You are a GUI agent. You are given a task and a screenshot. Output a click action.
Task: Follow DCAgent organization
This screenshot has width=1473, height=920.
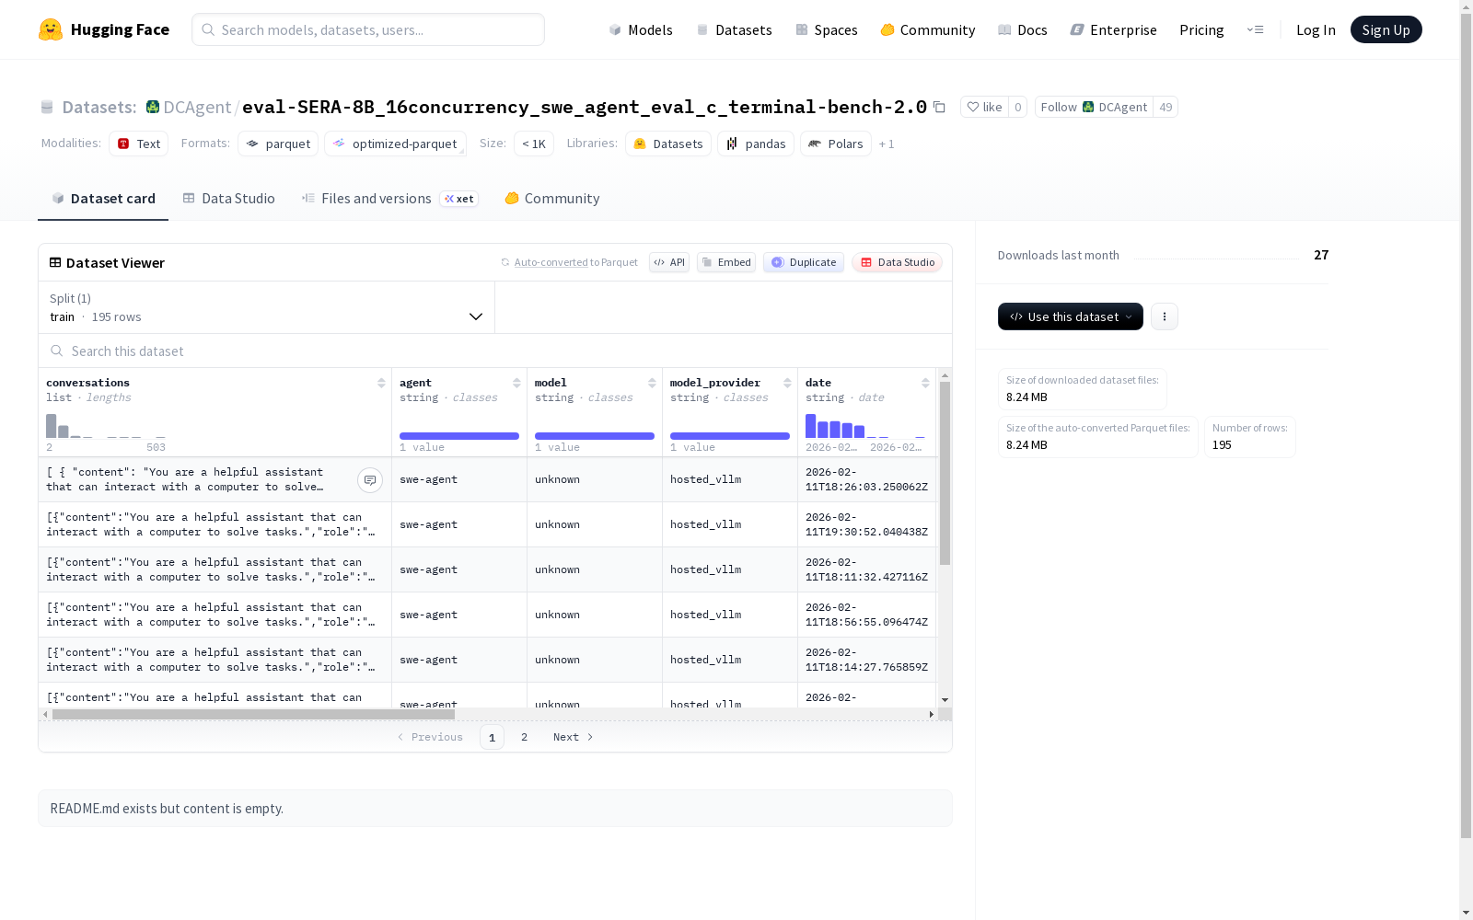pos(1094,107)
